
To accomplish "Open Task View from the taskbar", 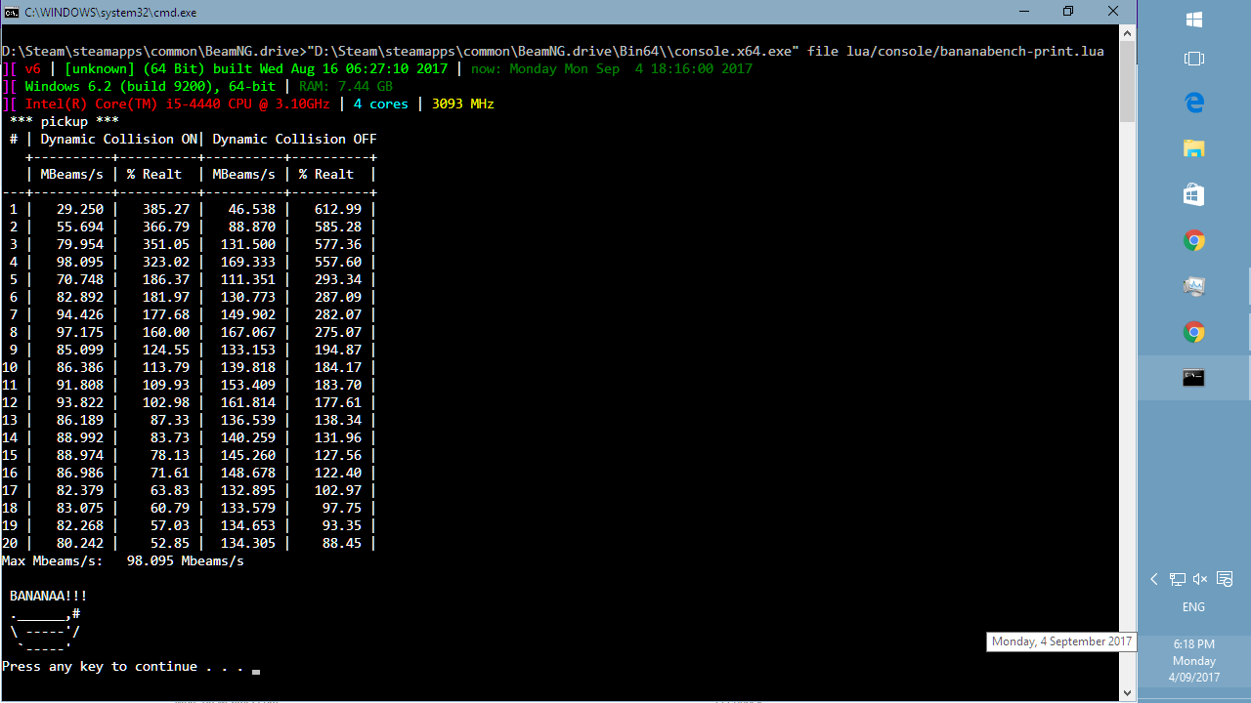I will [1193, 59].
